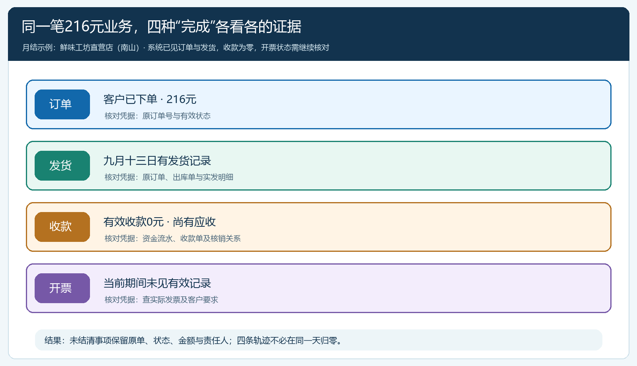Click the text 核对凭据：资金流水、收款单及核销关系
637x366 pixels.
coord(173,238)
